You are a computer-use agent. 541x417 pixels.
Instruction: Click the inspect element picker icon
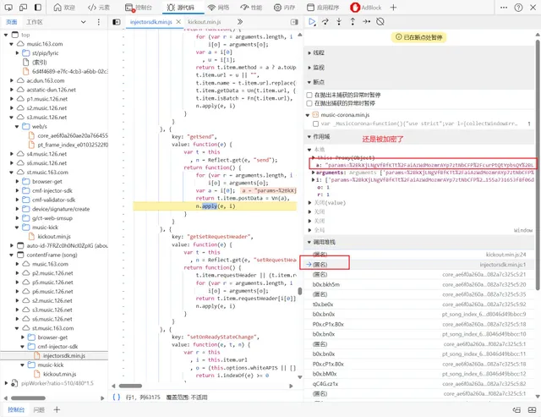tap(8, 8)
